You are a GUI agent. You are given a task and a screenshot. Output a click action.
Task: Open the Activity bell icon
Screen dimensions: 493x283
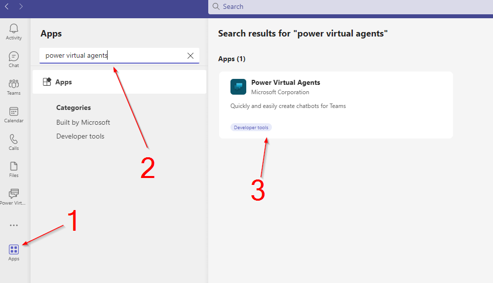14,31
